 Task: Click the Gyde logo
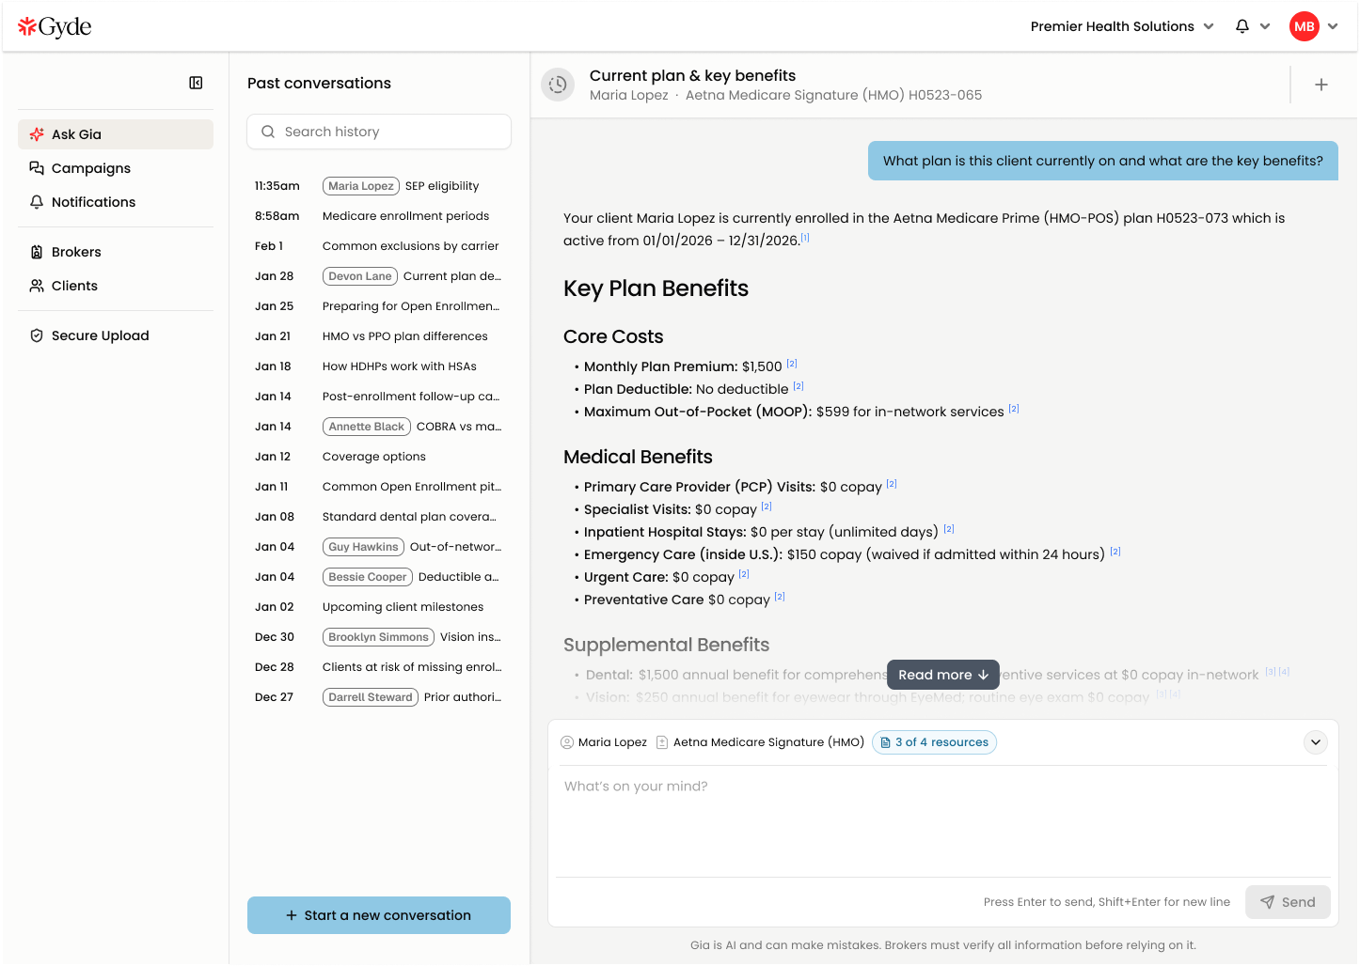[x=55, y=26]
